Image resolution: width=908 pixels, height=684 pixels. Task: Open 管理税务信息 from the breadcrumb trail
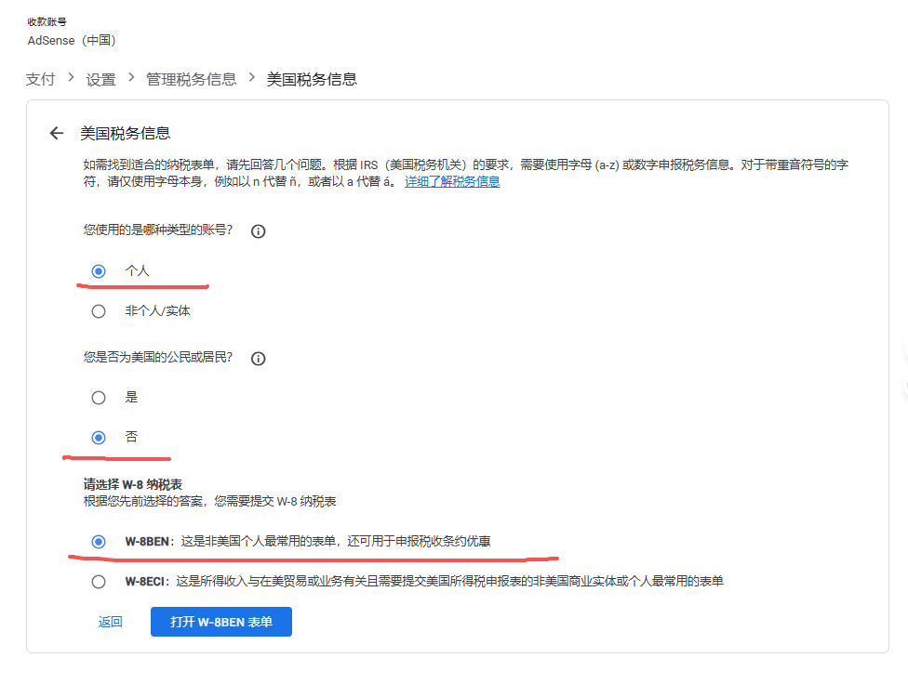(x=192, y=80)
